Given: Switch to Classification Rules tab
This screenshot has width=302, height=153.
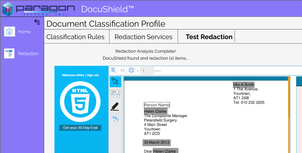Looking at the screenshot, I should [75, 37].
